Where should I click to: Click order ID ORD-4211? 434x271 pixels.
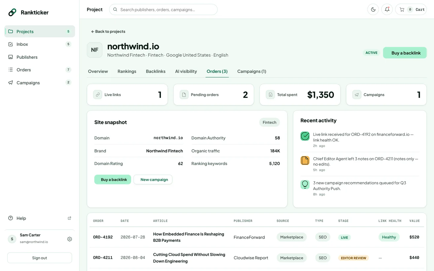coord(103,258)
